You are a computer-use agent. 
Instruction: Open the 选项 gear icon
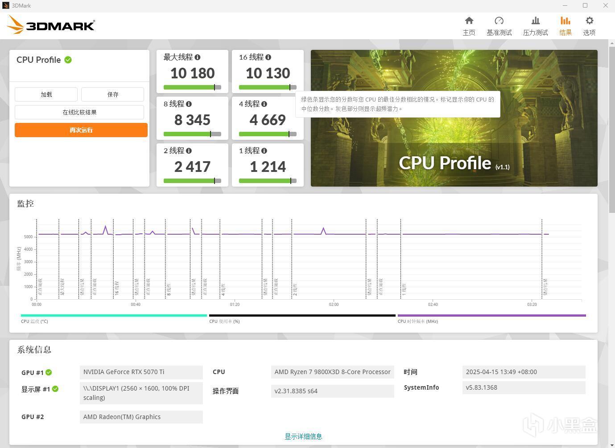(589, 20)
